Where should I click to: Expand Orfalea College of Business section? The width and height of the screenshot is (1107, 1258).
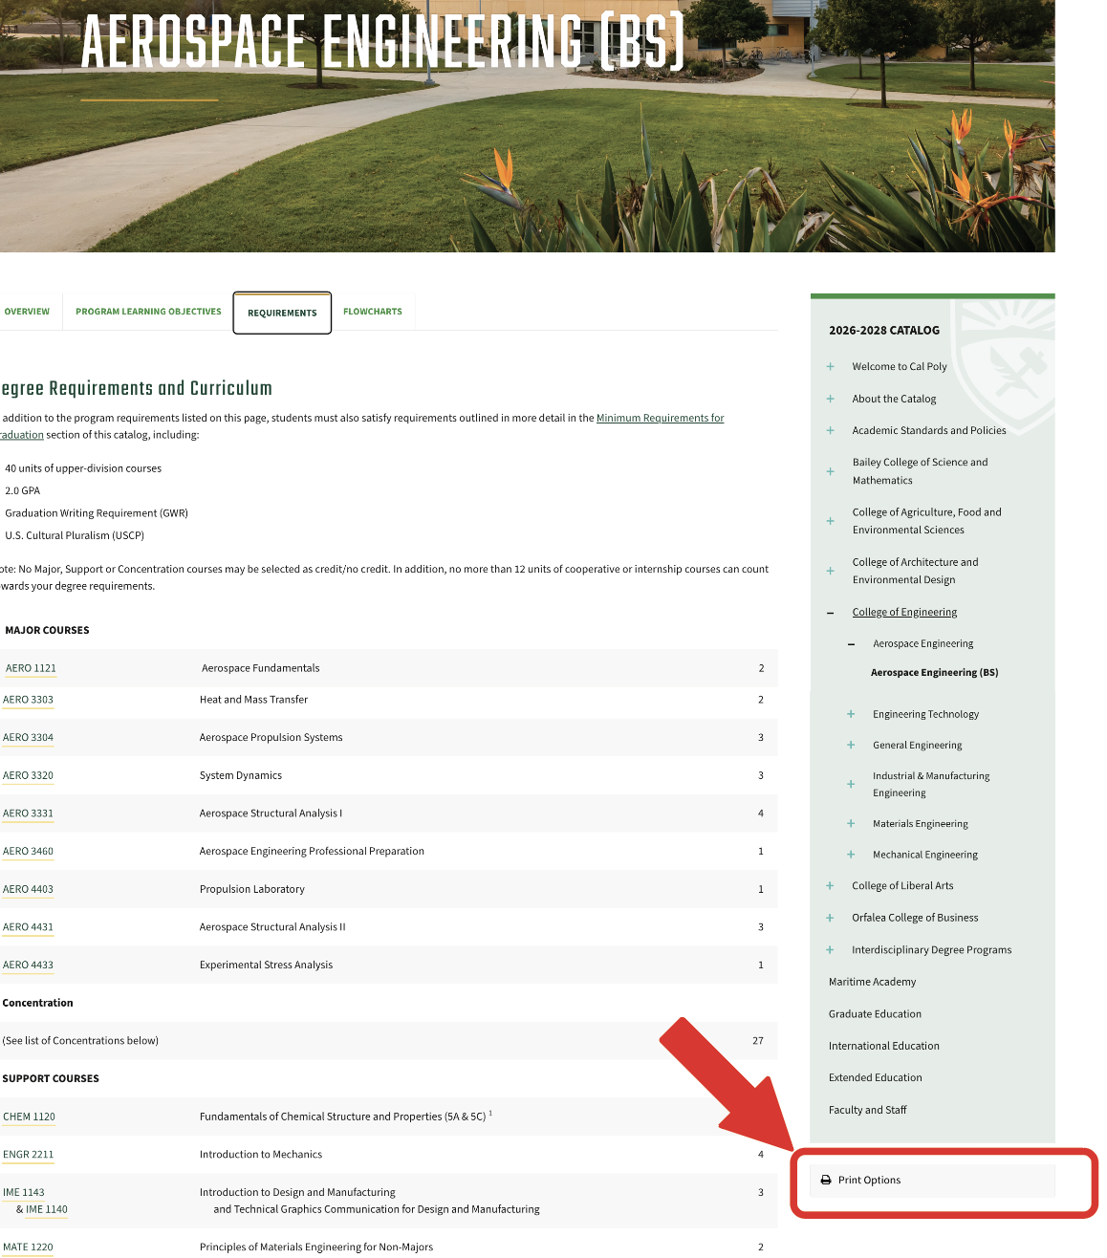(830, 918)
